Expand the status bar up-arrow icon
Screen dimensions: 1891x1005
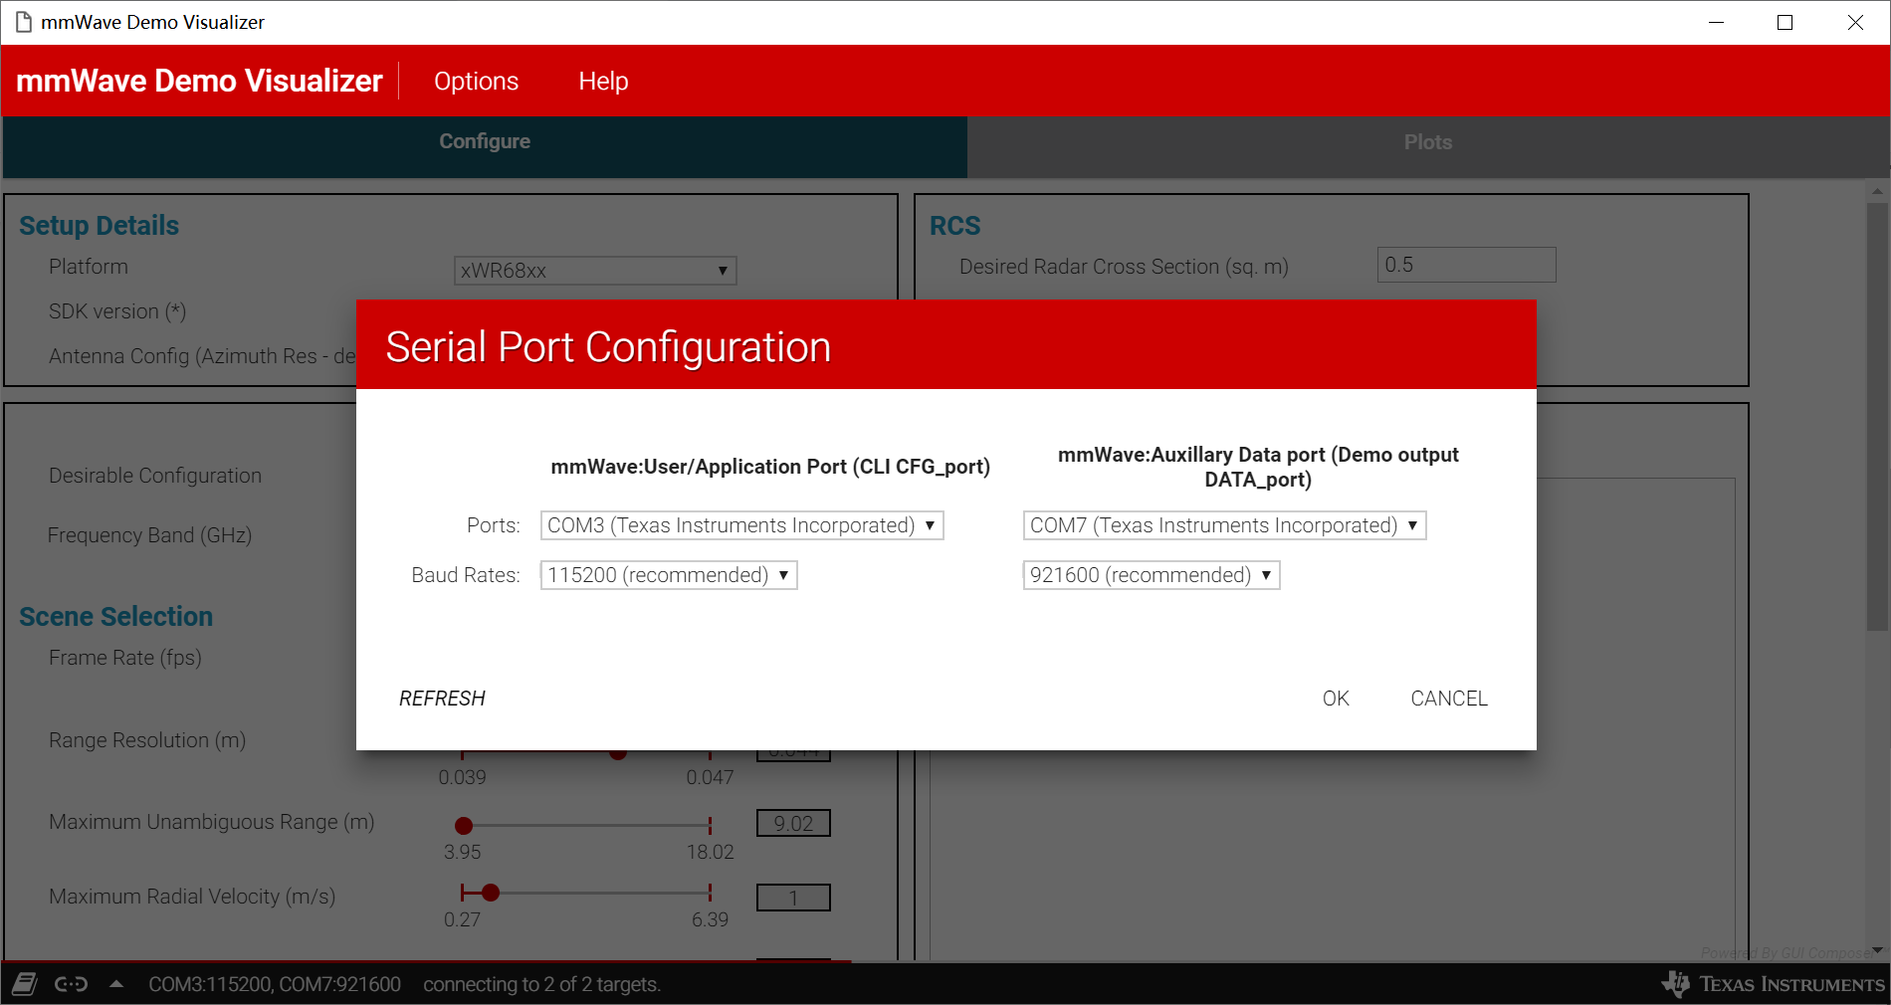[x=116, y=984]
